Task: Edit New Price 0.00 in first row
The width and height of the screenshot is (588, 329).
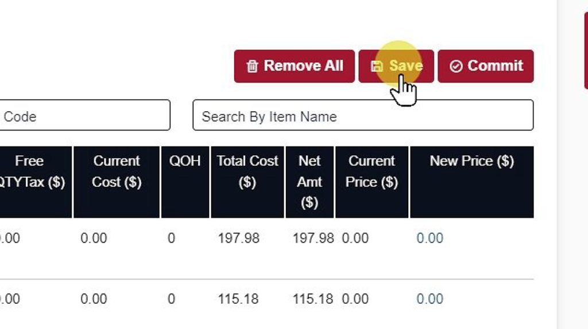Action: (x=430, y=238)
